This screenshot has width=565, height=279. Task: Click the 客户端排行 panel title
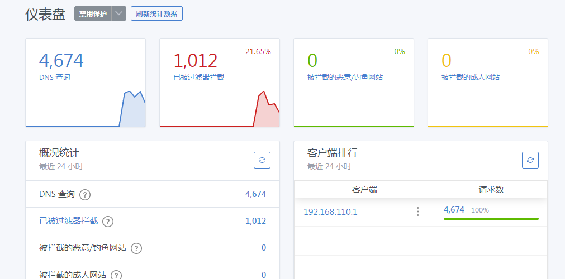(x=333, y=153)
